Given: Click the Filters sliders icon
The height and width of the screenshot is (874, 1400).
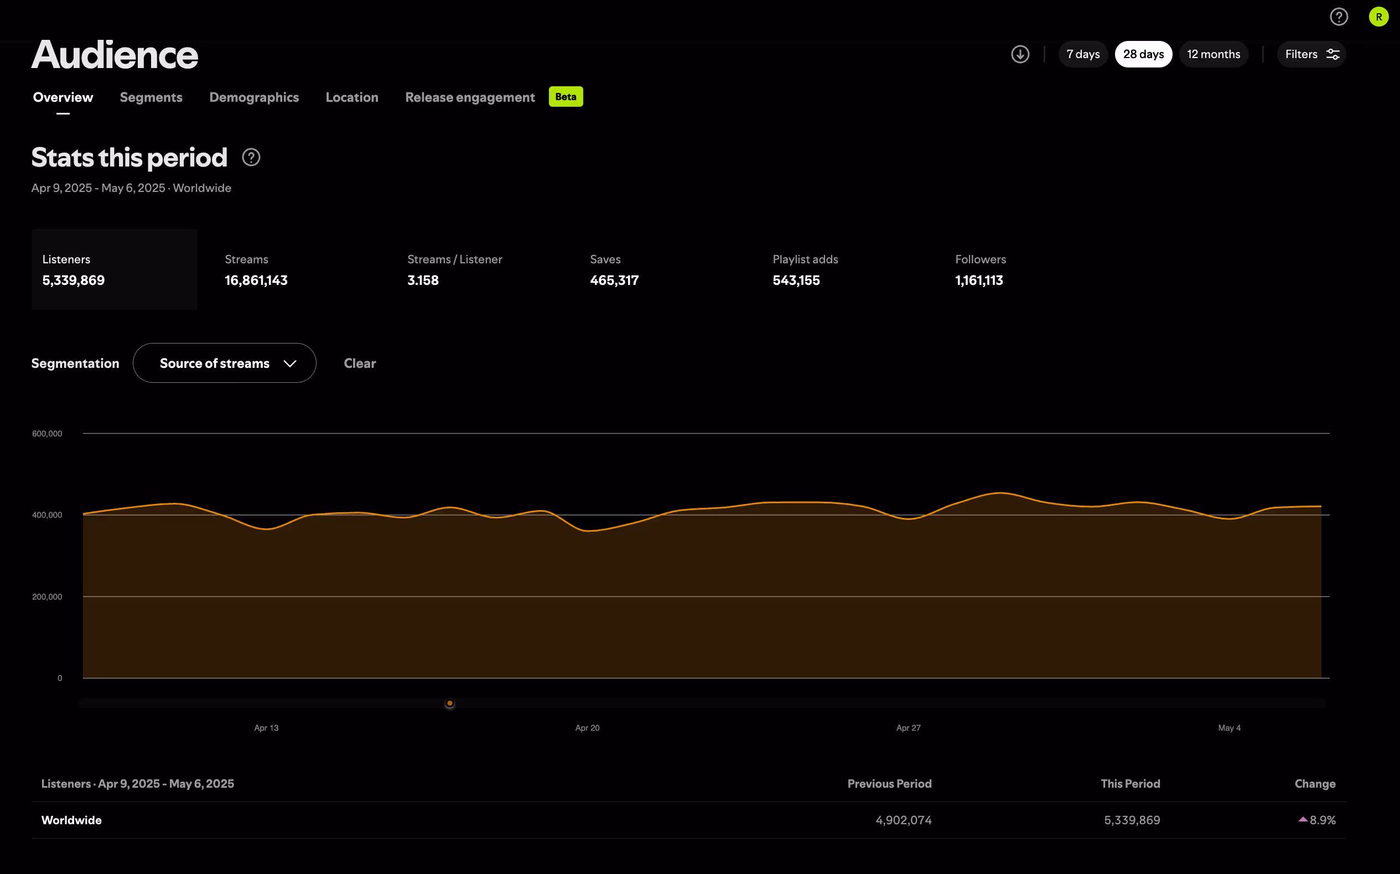Looking at the screenshot, I should (x=1333, y=54).
